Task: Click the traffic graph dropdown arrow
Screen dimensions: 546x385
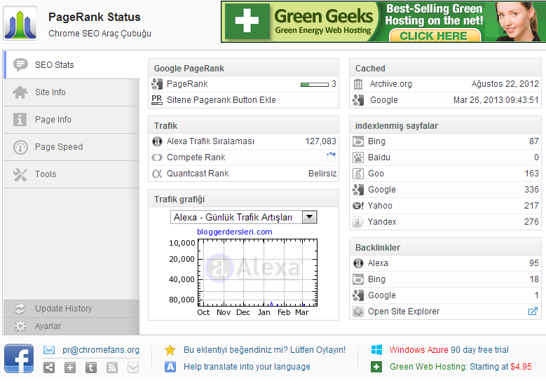Action: point(309,218)
